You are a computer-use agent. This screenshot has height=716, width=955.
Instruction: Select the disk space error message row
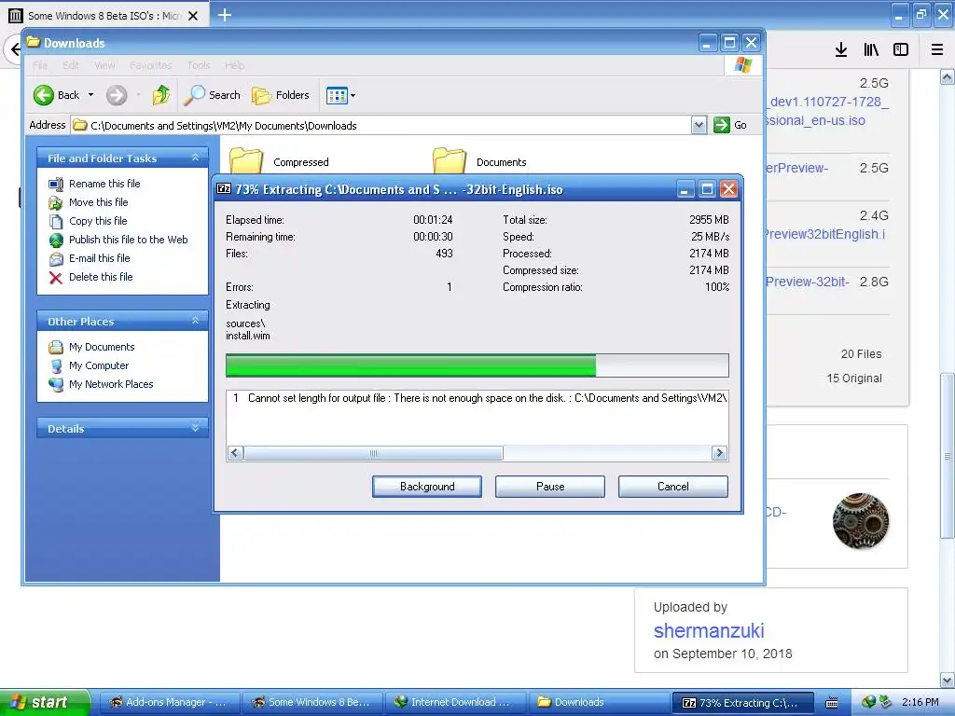point(477,398)
